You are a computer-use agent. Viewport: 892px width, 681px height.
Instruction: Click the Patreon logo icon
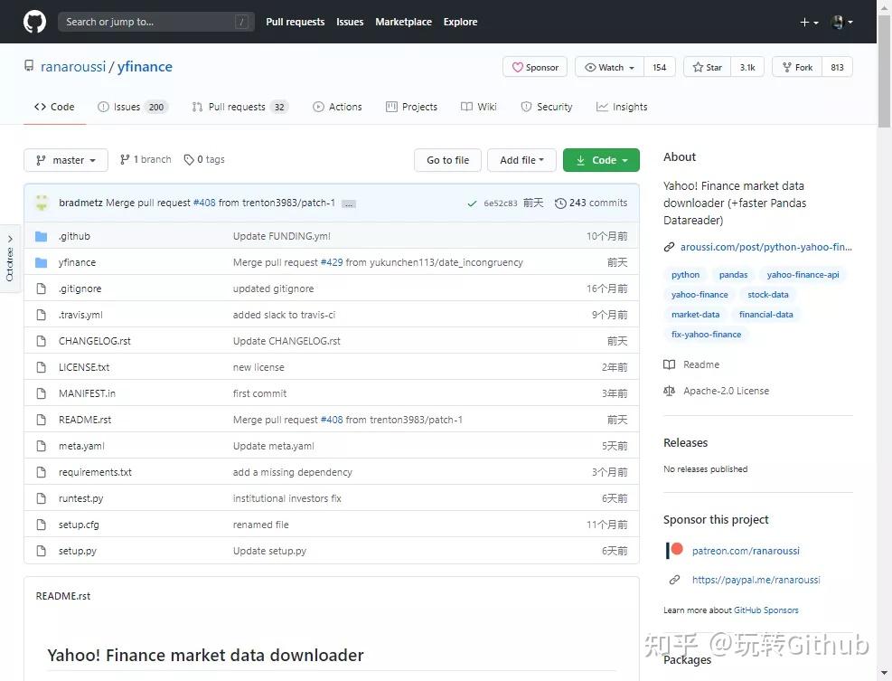pos(675,550)
